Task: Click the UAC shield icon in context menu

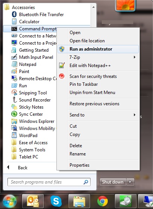Action: pyautogui.click(x=62, y=49)
